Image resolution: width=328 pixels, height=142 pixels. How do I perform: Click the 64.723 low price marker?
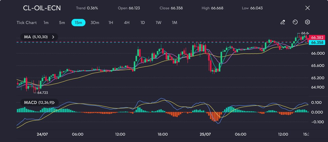[42, 93]
